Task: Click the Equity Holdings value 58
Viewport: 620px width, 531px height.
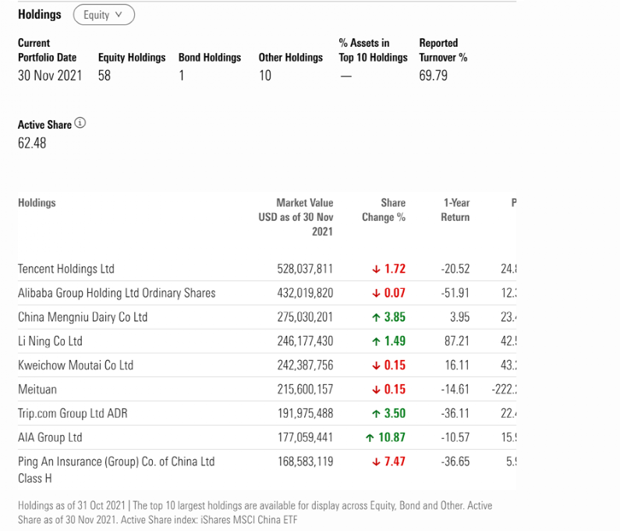Action: (105, 76)
